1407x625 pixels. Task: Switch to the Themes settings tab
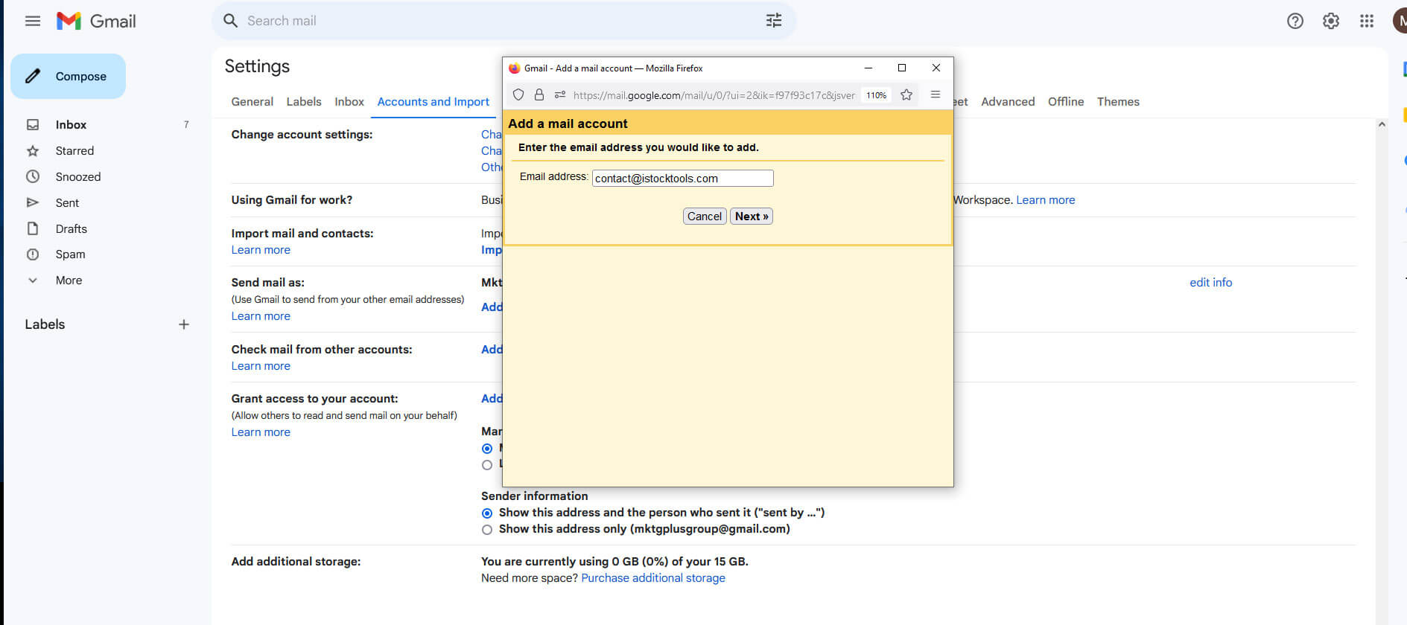pos(1118,101)
